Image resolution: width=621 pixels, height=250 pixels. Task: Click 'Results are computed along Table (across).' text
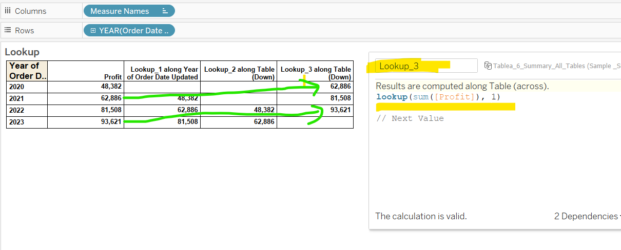462,86
